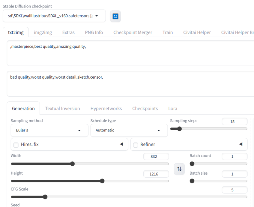
Task: Select the Textual Inversion sub-tab
Action: tap(63, 108)
